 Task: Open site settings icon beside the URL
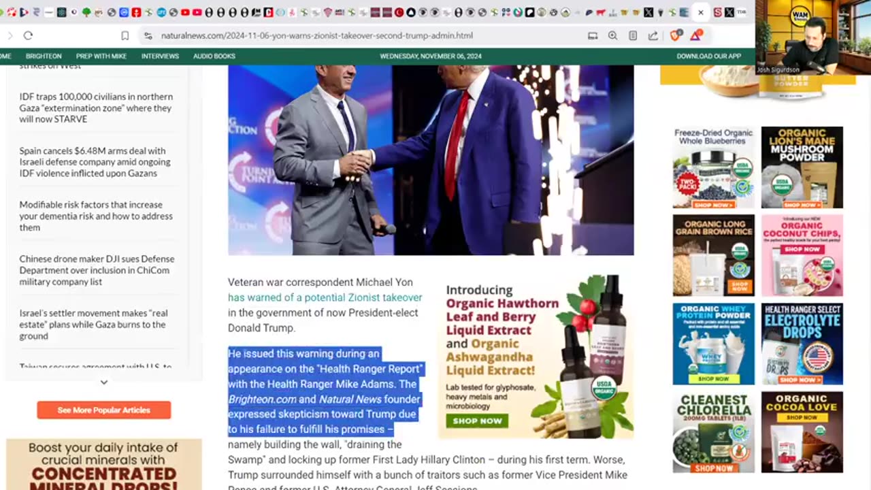point(148,35)
